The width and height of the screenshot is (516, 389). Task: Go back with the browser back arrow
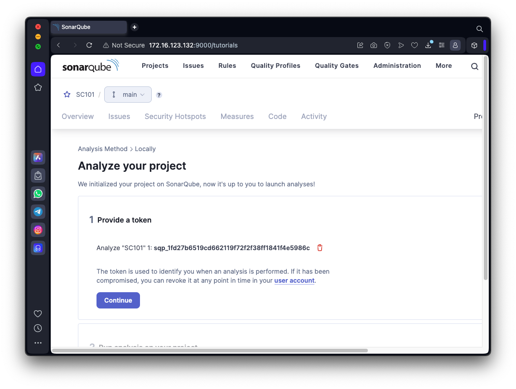58,45
